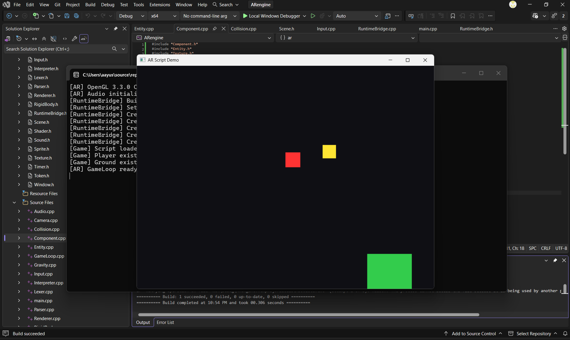Open the Git menu
The height and width of the screenshot is (340, 570).
click(57, 4)
